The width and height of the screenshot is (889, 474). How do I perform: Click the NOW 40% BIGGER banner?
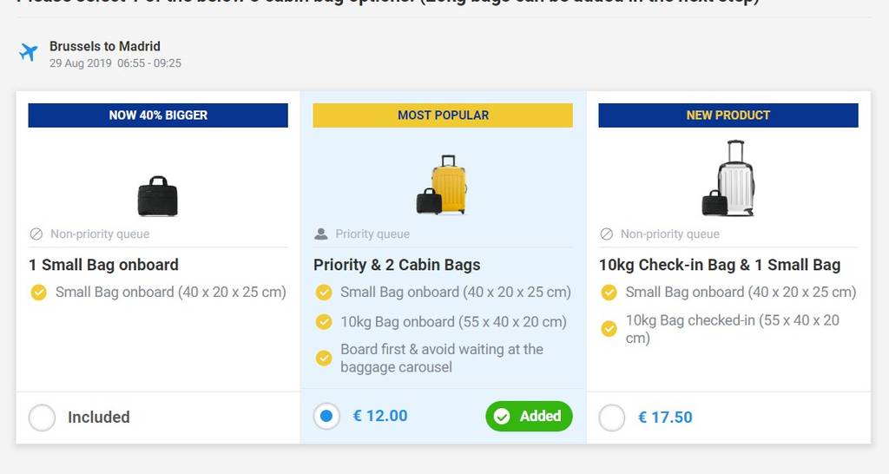coord(158,115)
